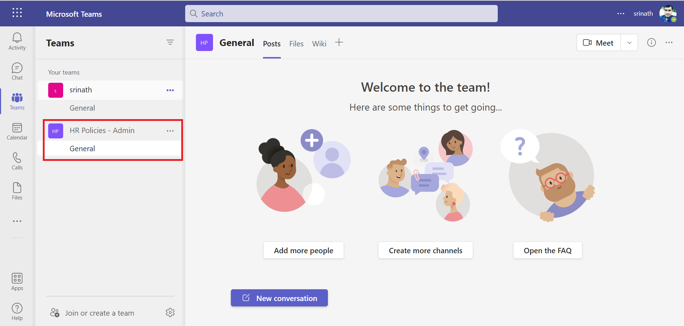Show channel info icon
Image resolution: width=684 pixels, height=326 pixels.
(x=652, y=43)
